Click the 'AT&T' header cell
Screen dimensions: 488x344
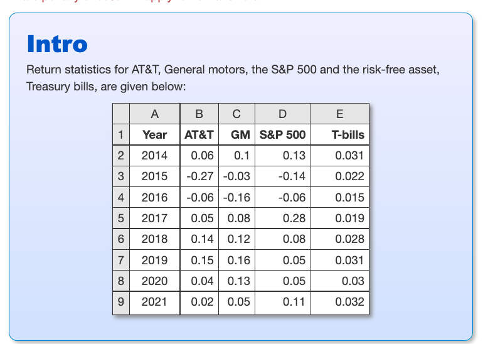click(x=199, y=134)
